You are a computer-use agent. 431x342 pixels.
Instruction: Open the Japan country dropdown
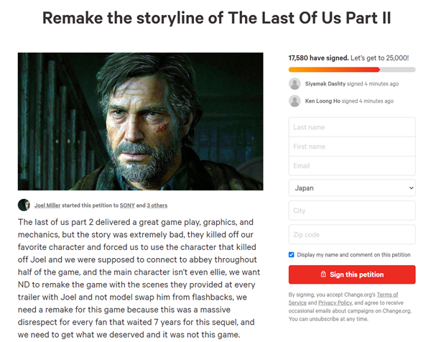[x=352, y=188]
